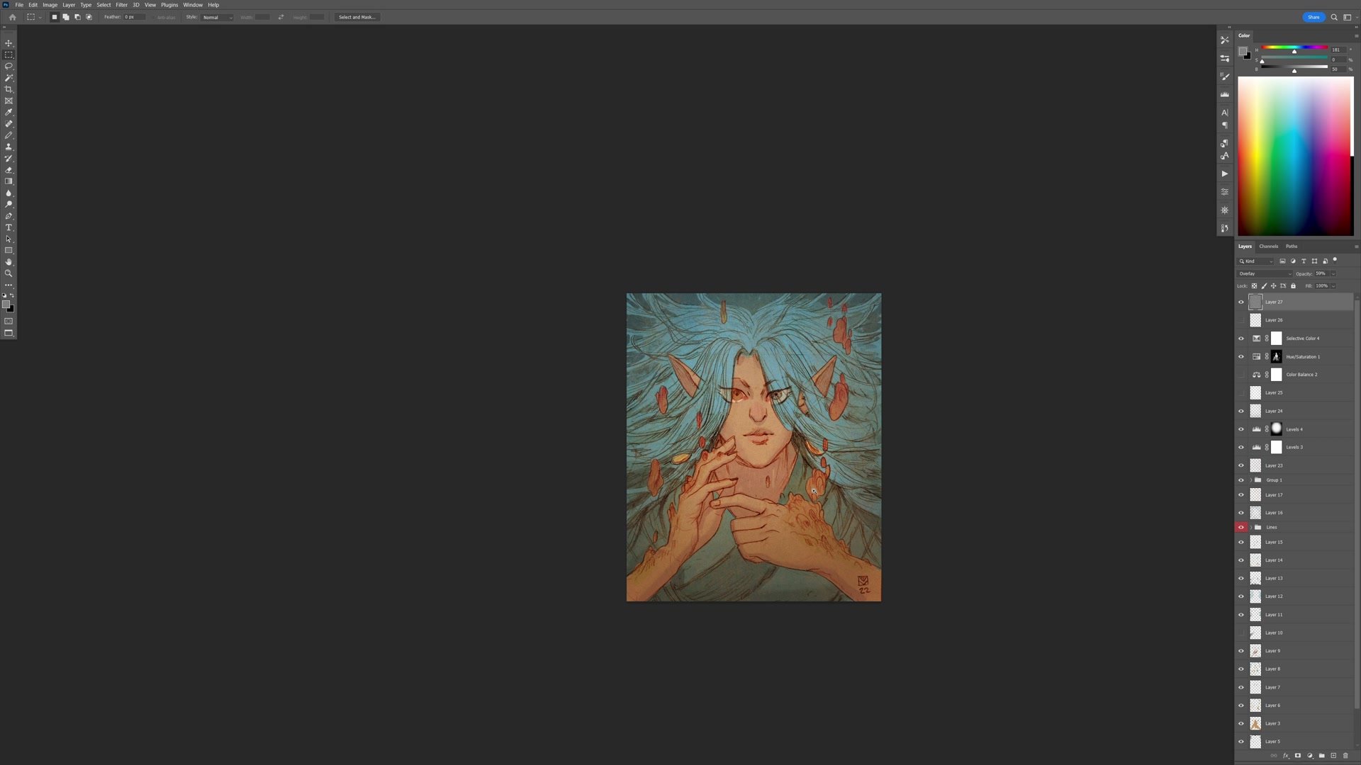Open the Overlay blend mode dropdown
The height and width of the screenshot is (765, 1361).
point(1264,273)
